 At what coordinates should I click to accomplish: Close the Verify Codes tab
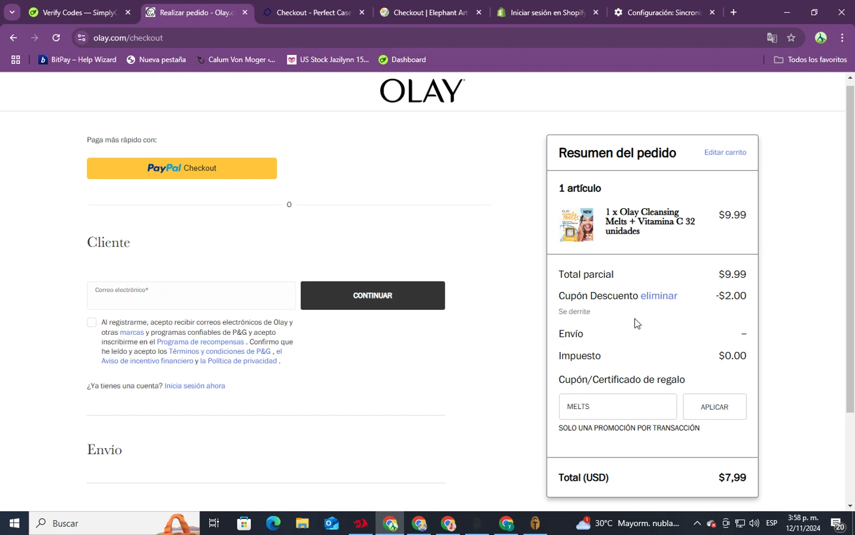coord(128,12)
